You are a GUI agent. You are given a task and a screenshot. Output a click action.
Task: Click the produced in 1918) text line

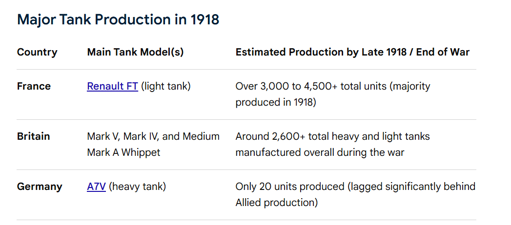276,102
